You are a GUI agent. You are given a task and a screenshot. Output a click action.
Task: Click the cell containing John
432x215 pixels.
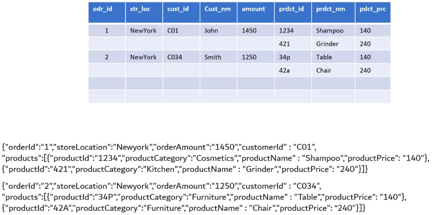211,31
